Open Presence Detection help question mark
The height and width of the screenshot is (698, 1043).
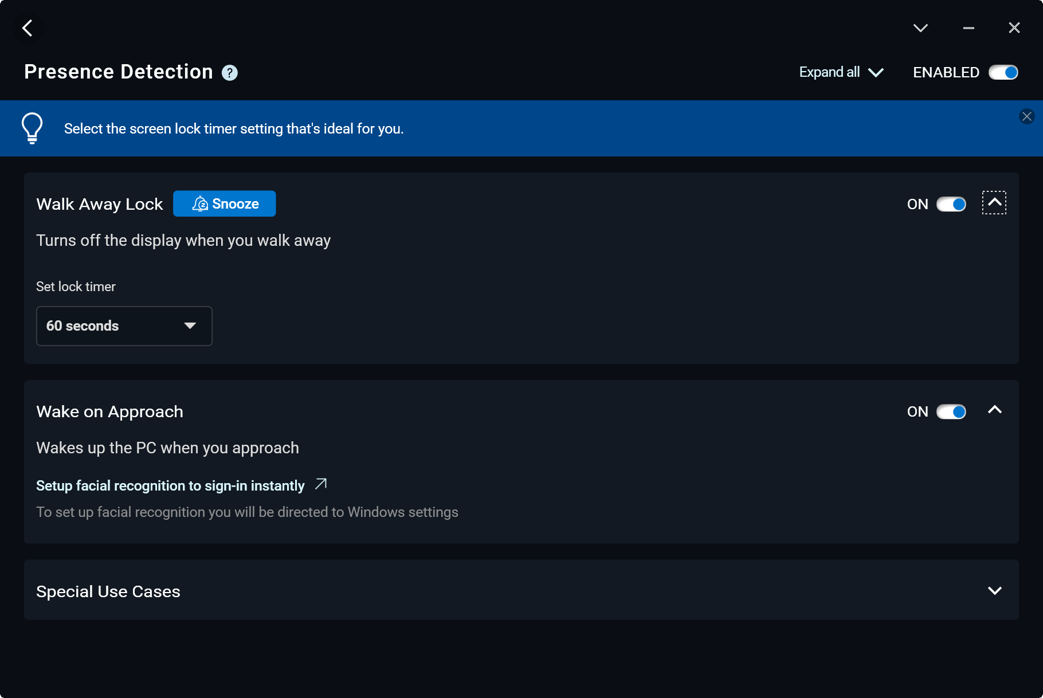(x=230, y=73)
